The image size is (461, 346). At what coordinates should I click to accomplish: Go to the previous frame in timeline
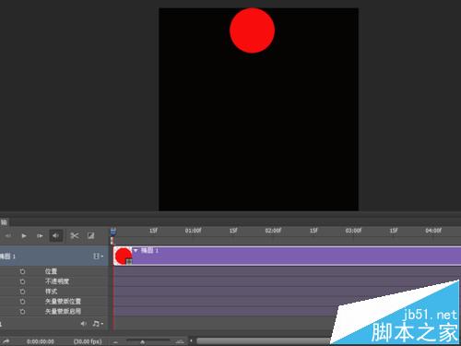(x=8, y=236)
